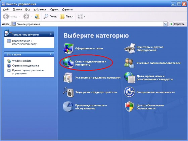Image resolution: width=188 pixels, height=141 pixels.
Task: Click the address bar input field
Action: pyautogui.click(x=88, y=24)
